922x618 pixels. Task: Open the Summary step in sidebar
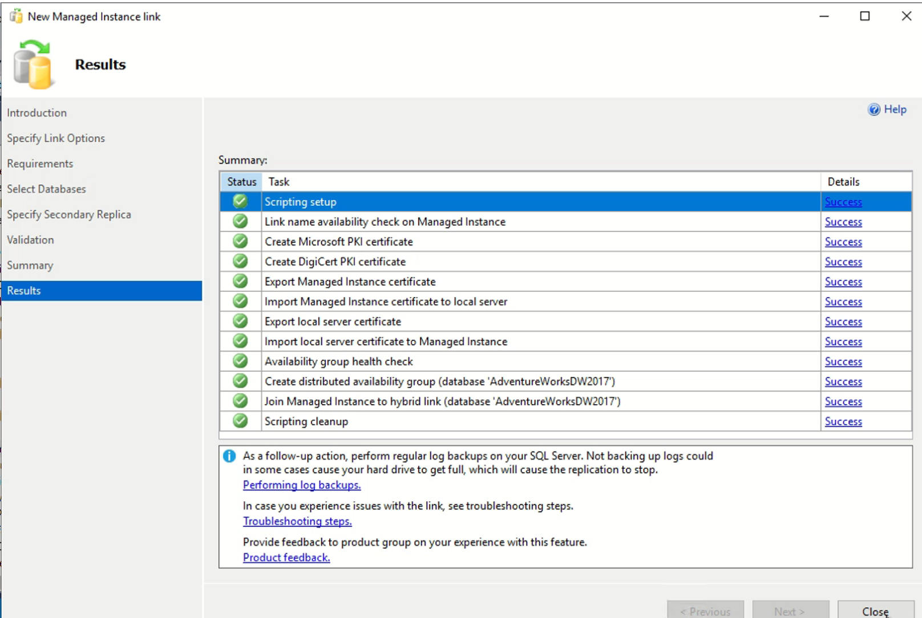(30, 265)
